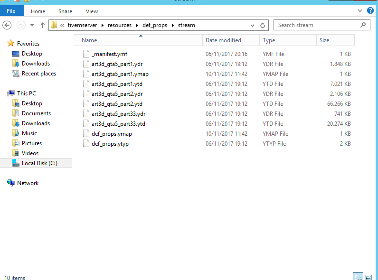
Task: Switch to Large icons view icon
Action: pyautogui.click(x=369, y=277)
